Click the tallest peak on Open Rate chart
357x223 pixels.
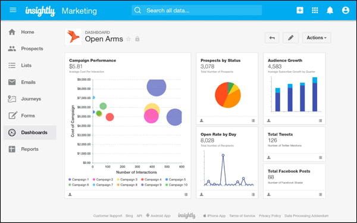tap(223, 155)
